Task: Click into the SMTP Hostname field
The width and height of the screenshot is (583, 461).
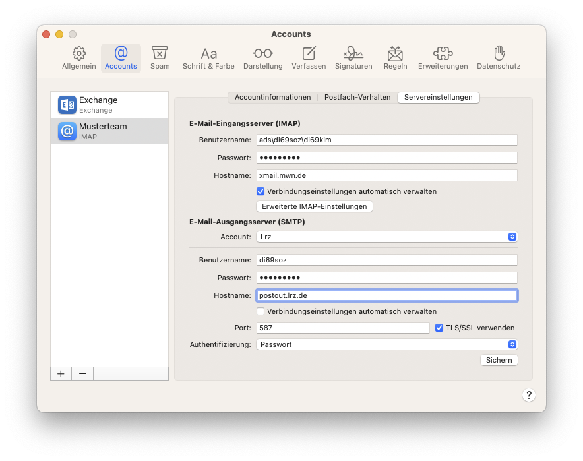Action: [386, 295]
